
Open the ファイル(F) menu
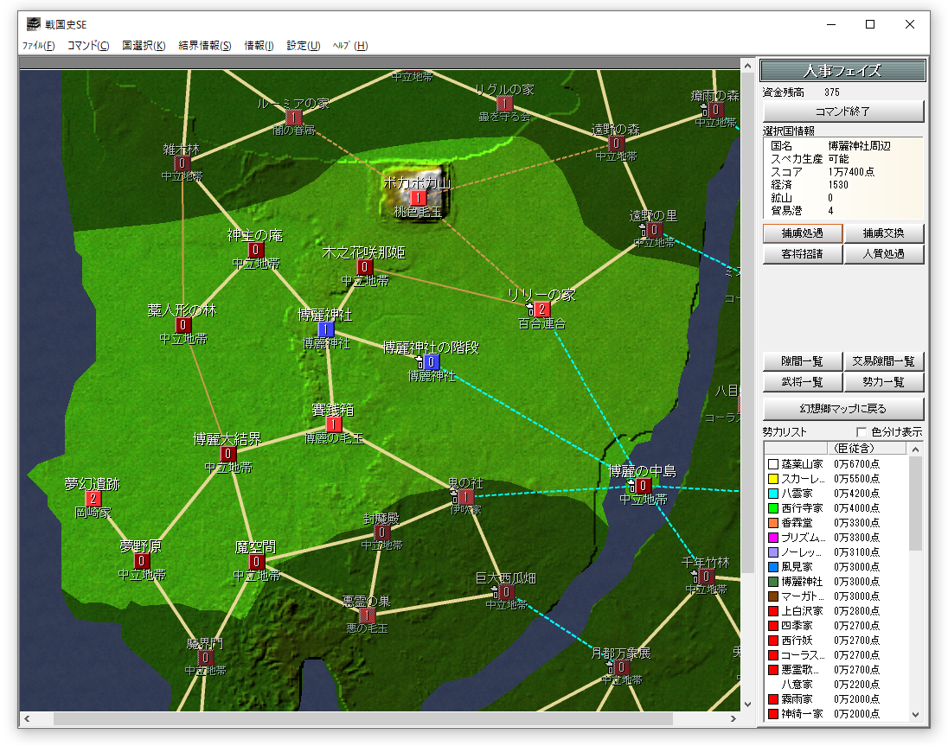point(38,46)
